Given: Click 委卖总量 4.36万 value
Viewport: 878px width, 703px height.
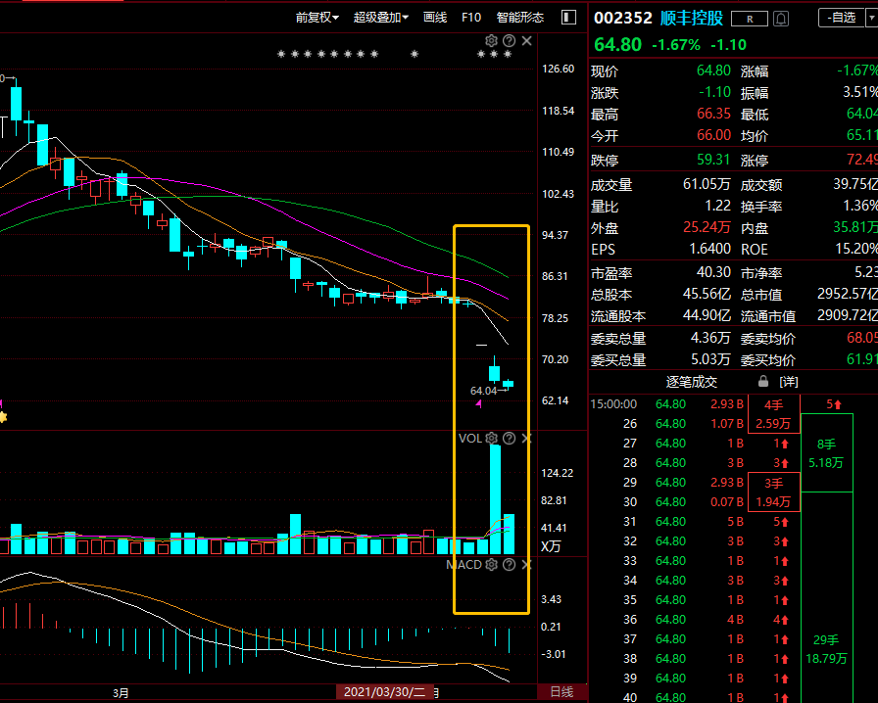Looking at the screenshot, I should (710, 338).
